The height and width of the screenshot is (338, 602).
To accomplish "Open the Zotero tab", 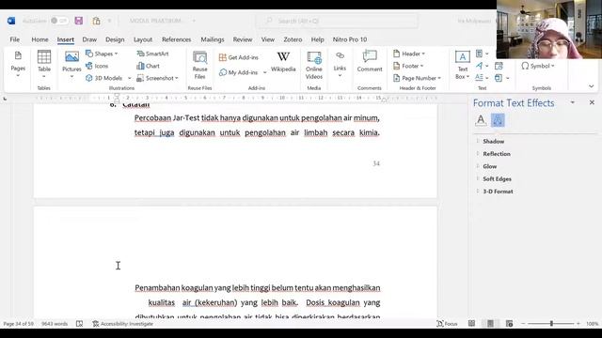I will click(293, 39).
